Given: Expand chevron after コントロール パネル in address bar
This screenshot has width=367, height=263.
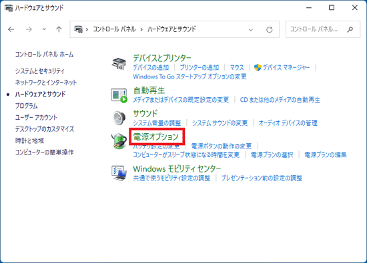Looking at the screenshot, I should click(x=141, y=29).
